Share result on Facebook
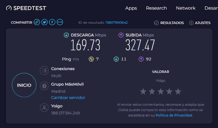The width and height of the screenshot is (218, 128). point(52,22)
